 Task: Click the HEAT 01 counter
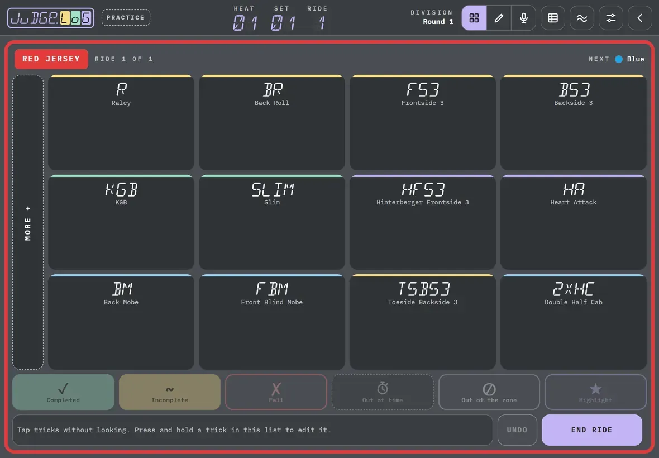pyautogui.click(x=245, y=18)
